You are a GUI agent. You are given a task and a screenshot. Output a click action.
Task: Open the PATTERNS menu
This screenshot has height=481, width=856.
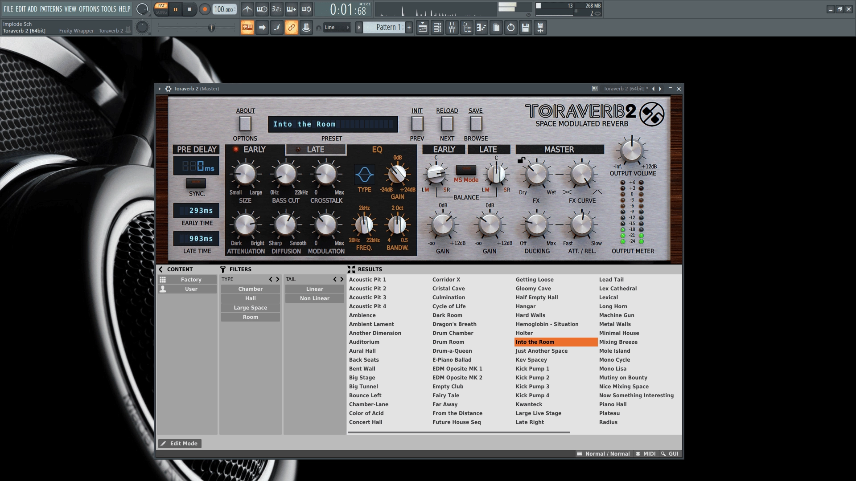51,9
